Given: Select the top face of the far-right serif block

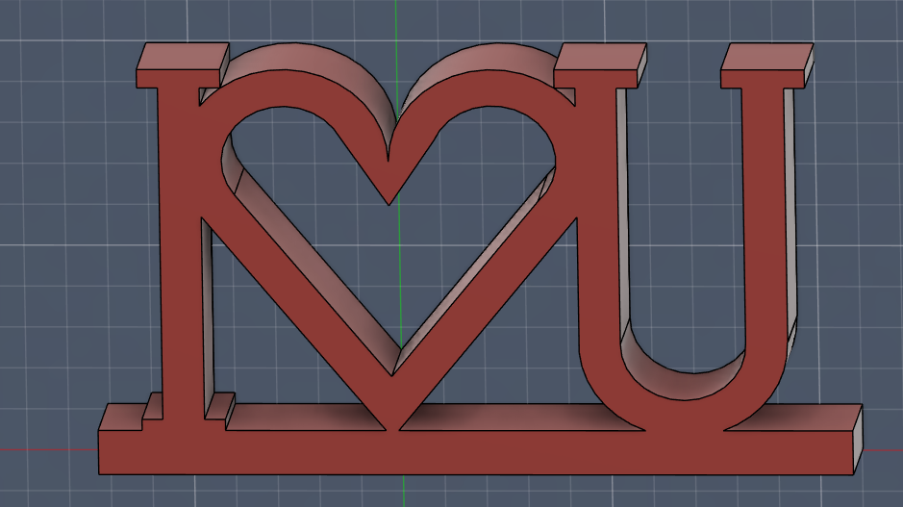Looking at the screenshot, I should (767, 57).
